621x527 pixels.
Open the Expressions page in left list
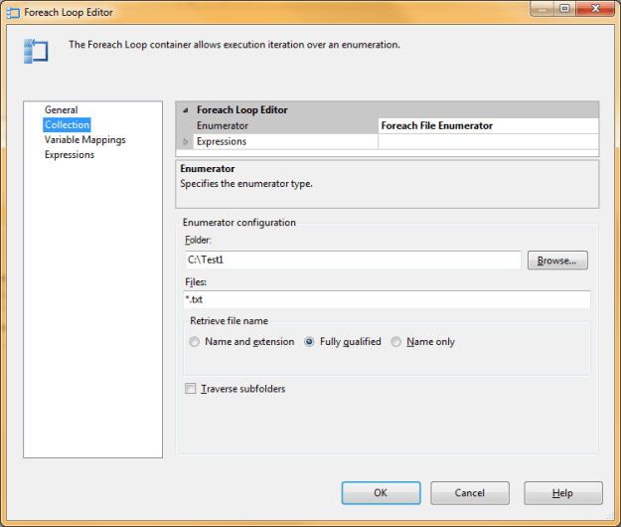tap(70, 155)
